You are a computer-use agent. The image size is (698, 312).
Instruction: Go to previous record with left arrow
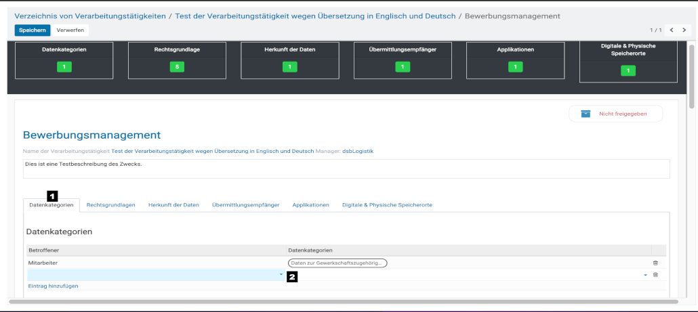click(x=671, y=30)
